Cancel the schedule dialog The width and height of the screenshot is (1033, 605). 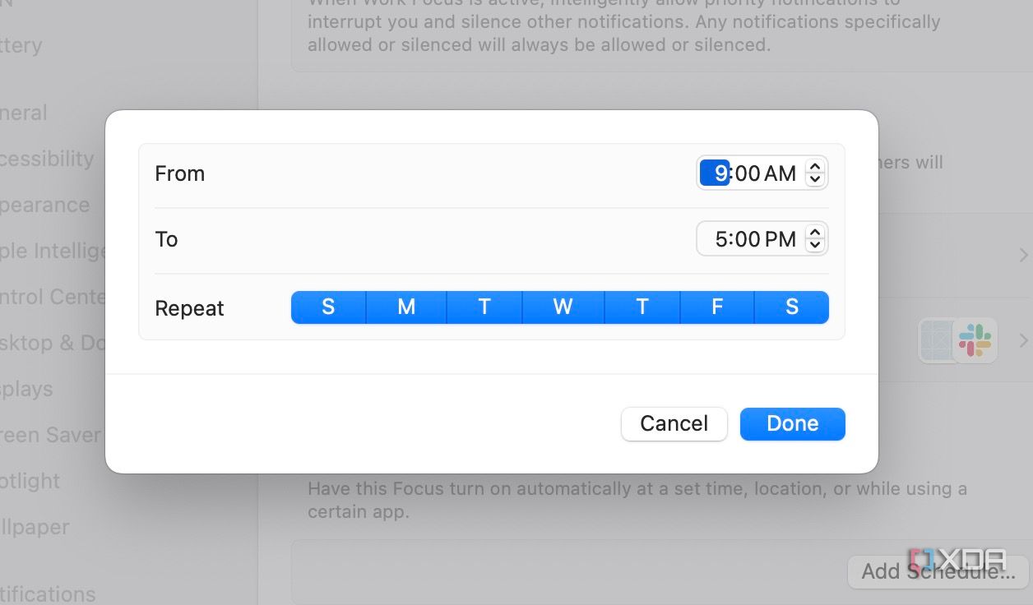674,423
